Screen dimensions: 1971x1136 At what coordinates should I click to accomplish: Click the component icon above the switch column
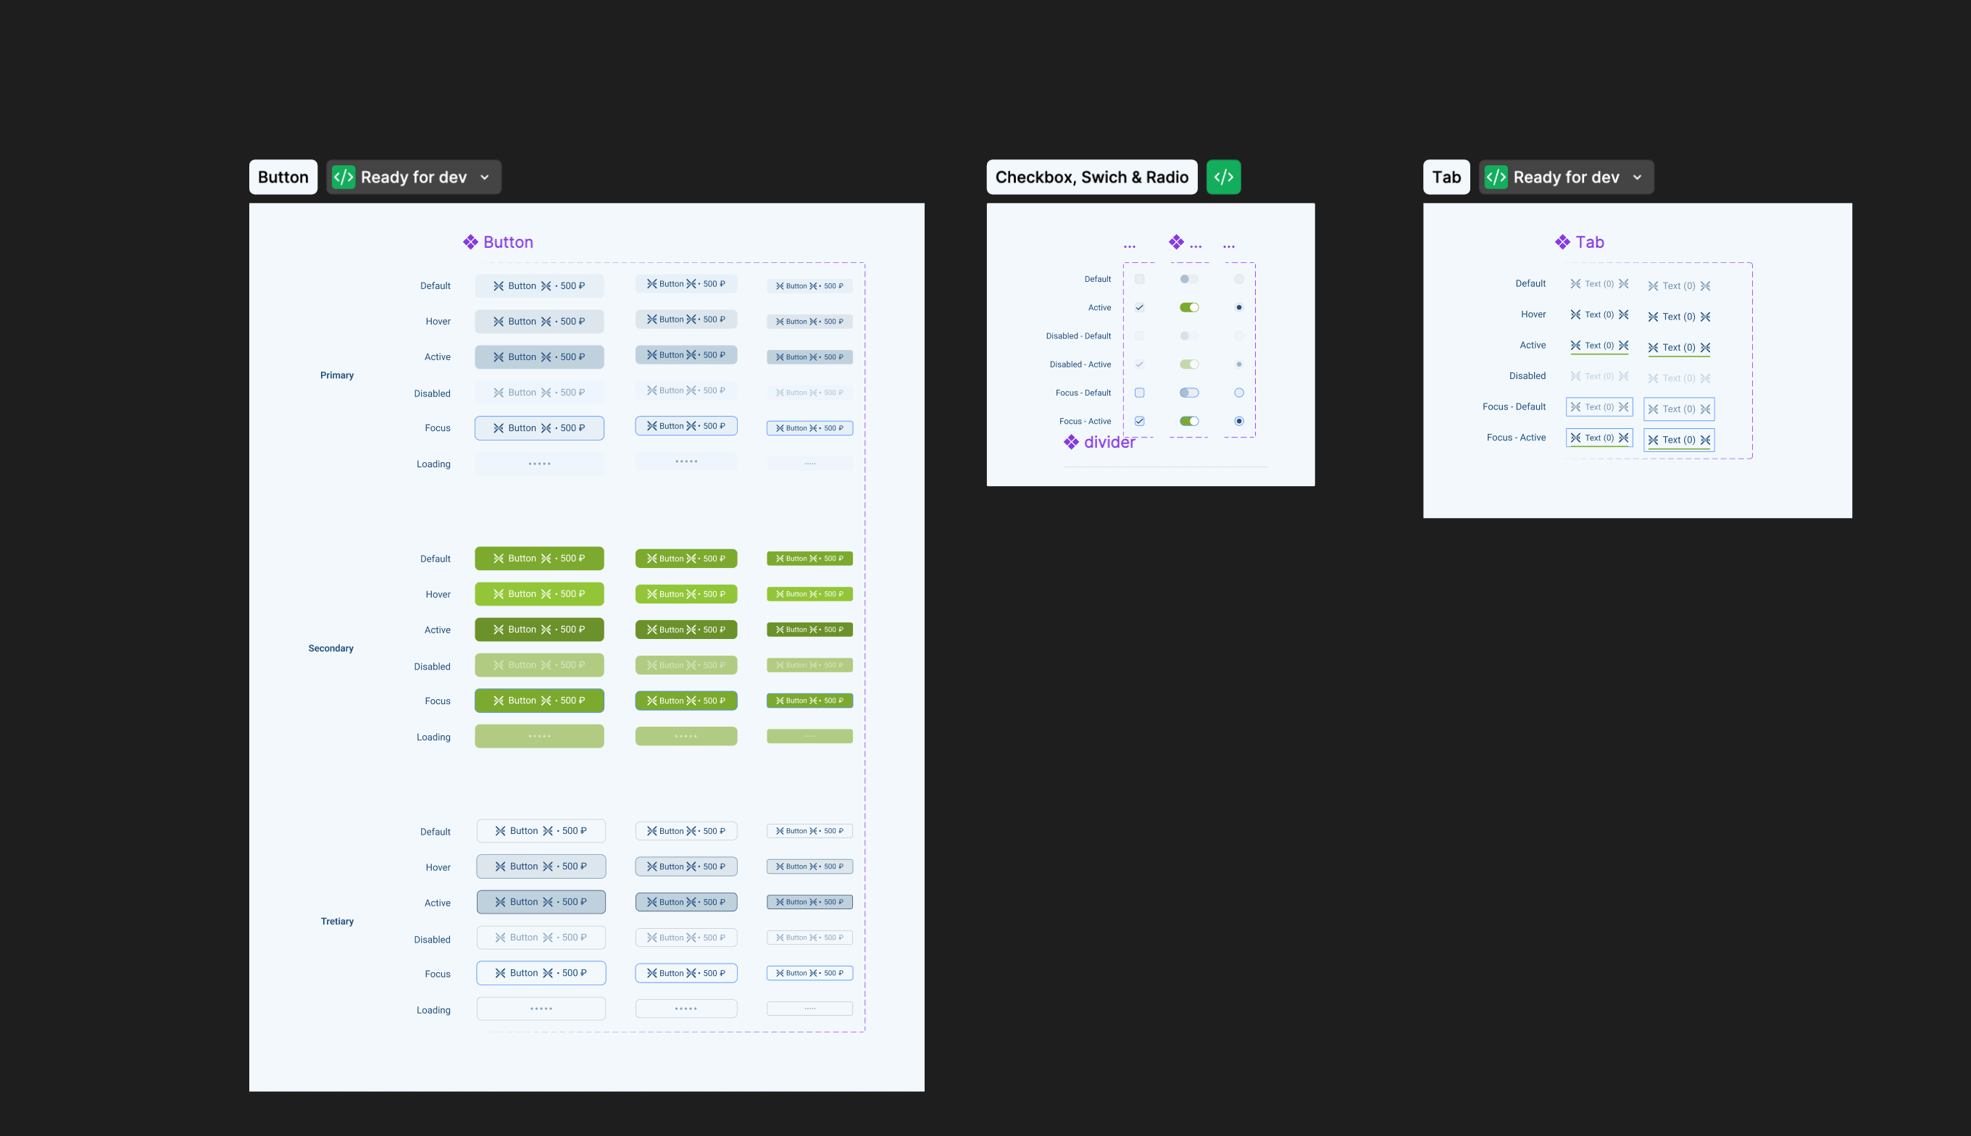[x=1176, y=242]
